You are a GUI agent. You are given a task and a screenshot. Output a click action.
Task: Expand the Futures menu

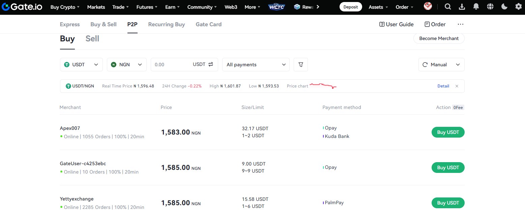[147, 7]
